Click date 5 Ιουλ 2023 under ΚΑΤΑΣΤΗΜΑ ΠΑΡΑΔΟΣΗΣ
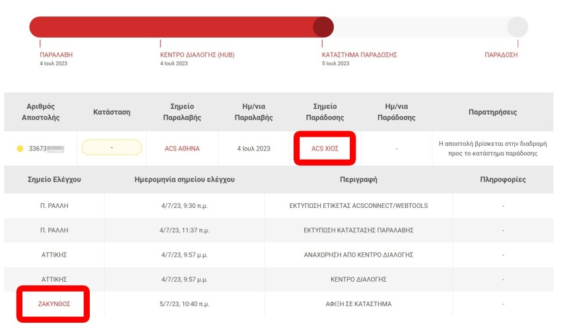 (335, 63)
